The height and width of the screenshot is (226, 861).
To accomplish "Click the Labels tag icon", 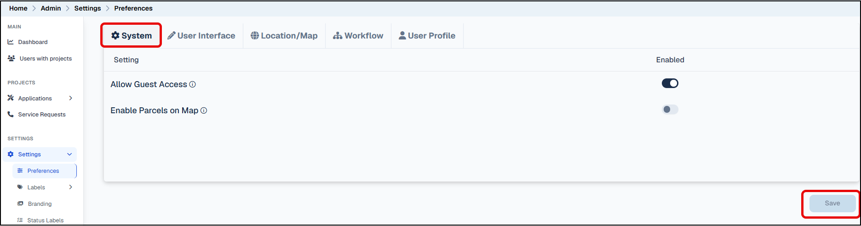I will point(20,187).
